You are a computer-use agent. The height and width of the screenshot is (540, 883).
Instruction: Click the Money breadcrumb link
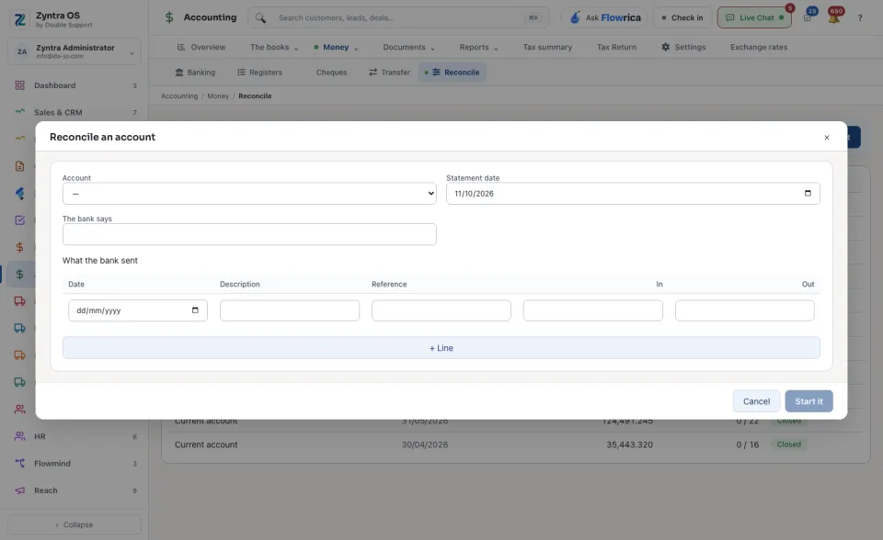(218, 96)
